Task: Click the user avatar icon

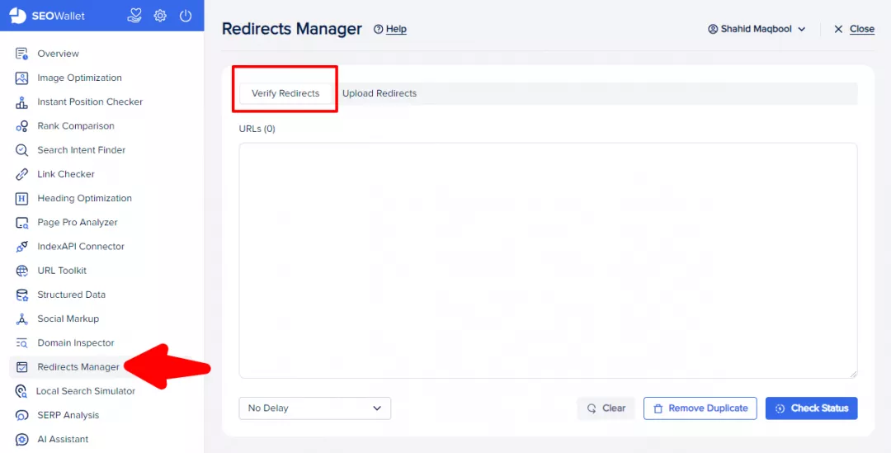Action: tap(713, 29)
